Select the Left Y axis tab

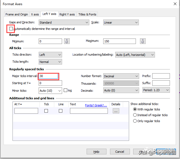pyautogui.click(x=49, y=14)
